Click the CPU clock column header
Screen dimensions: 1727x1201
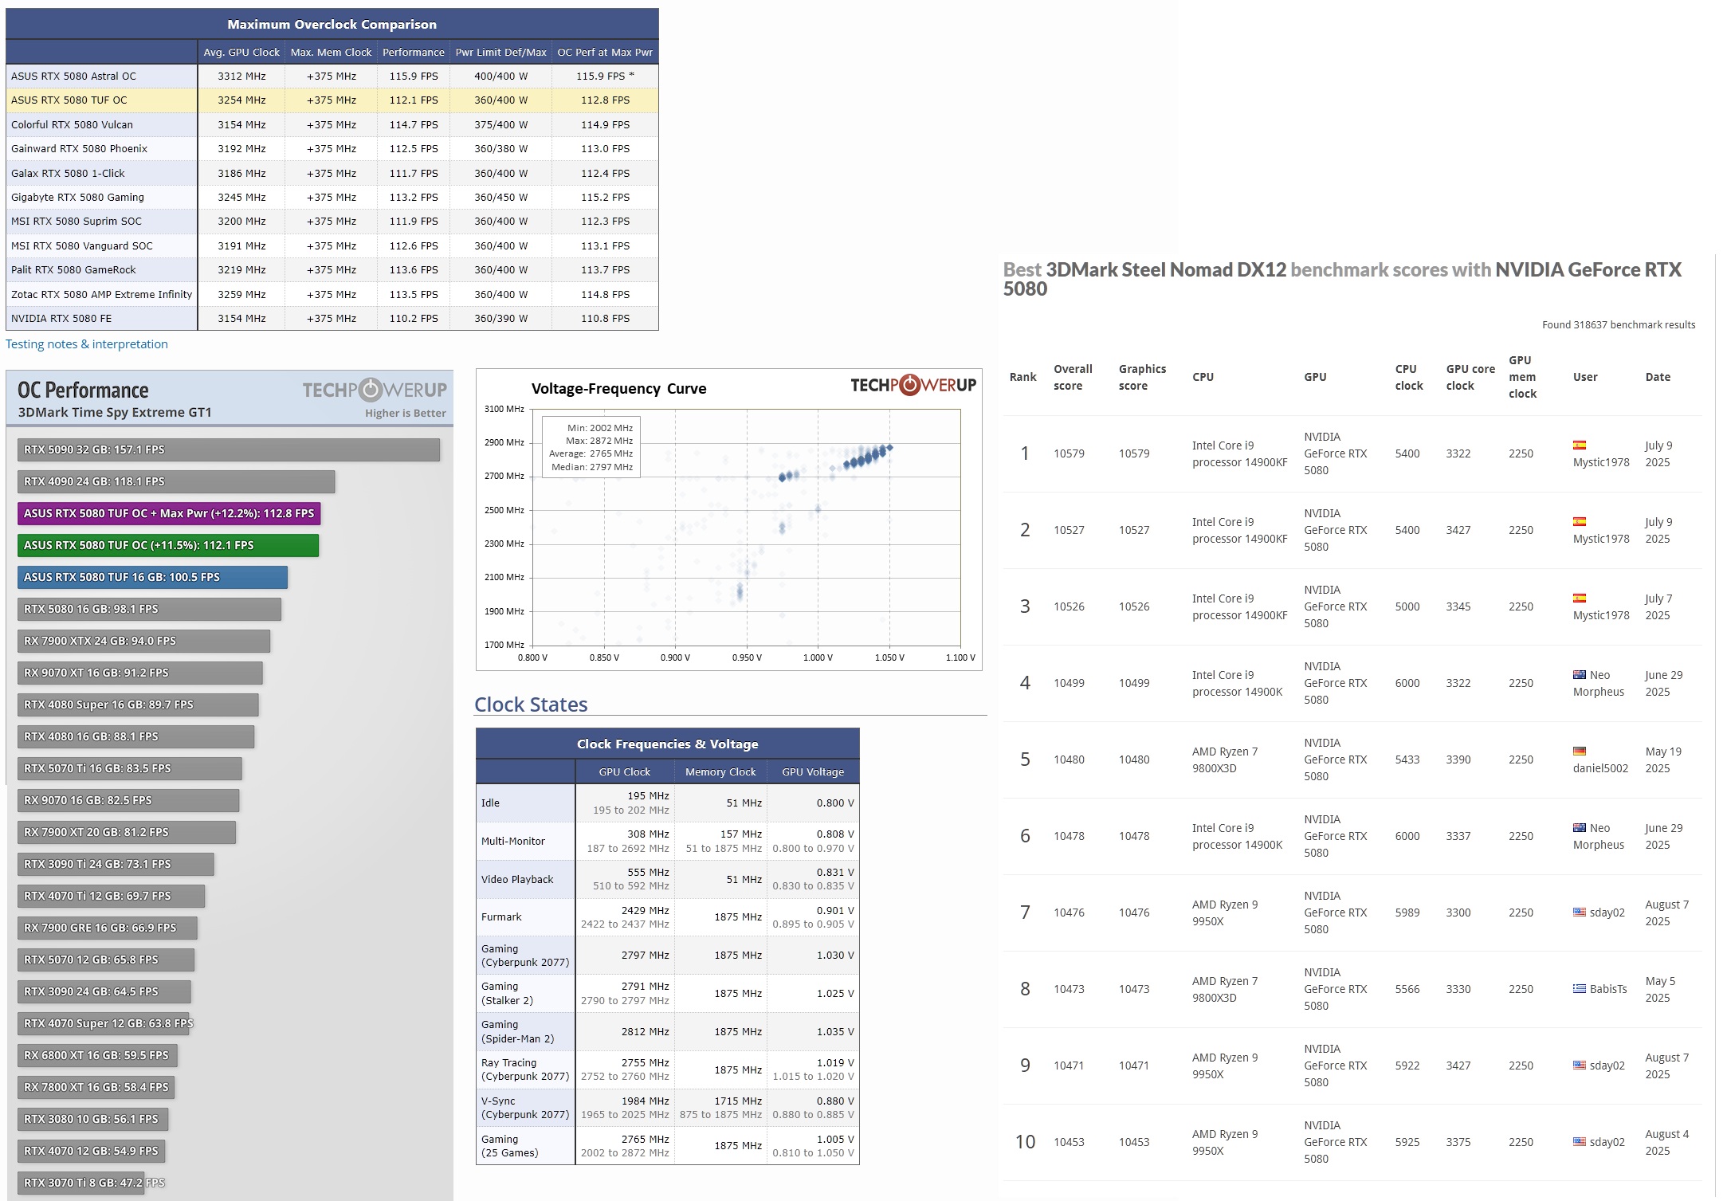click(1409, 377)
